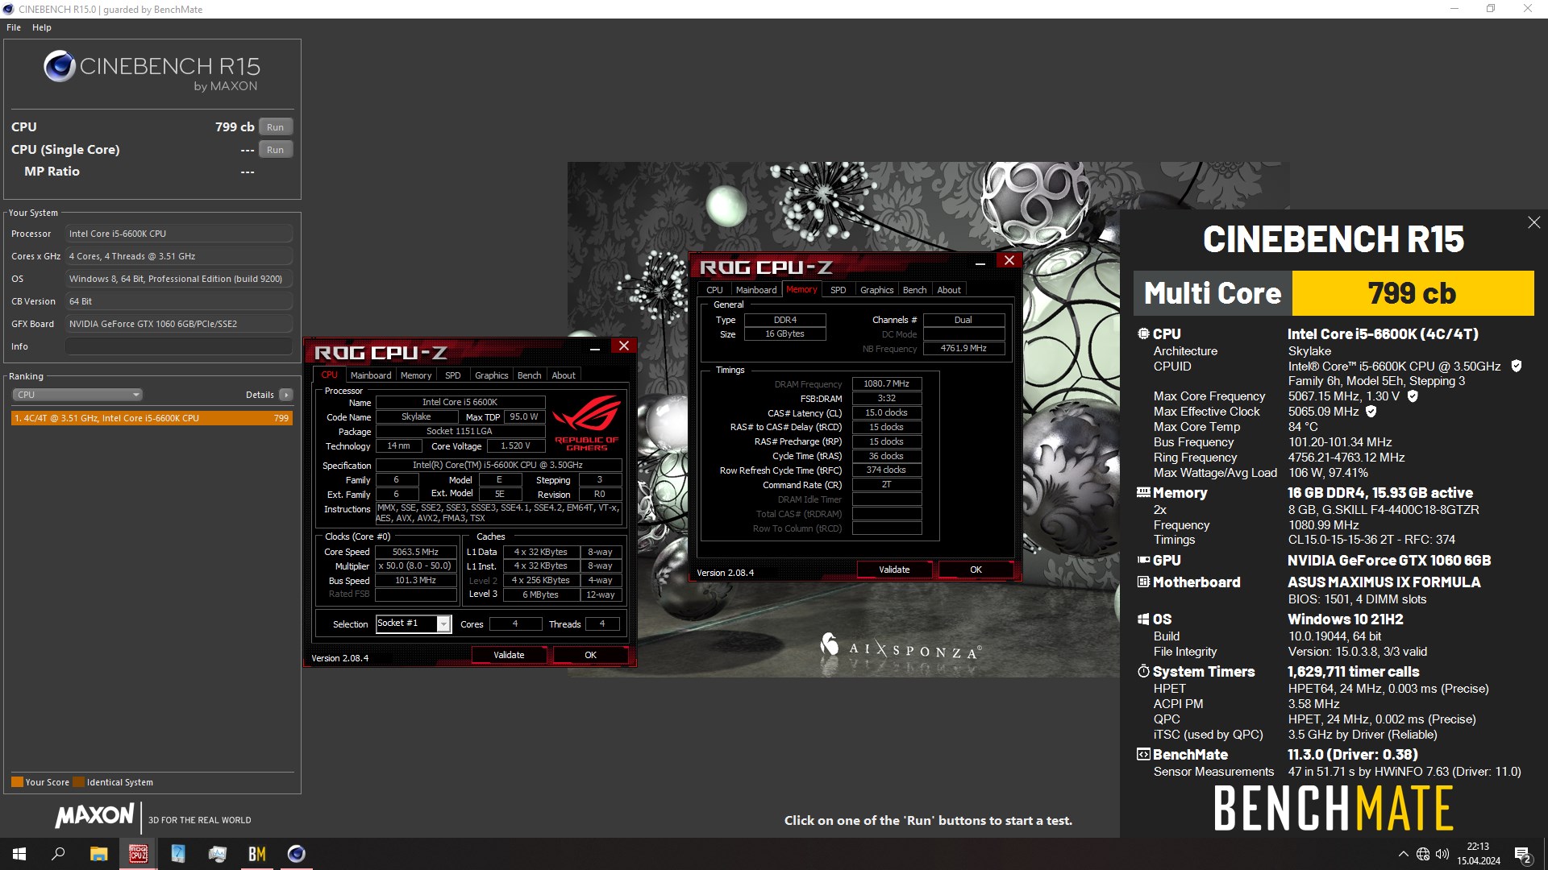
Task: Minimize the Memory ROG CPU-Z window
Action: [980, 263]
